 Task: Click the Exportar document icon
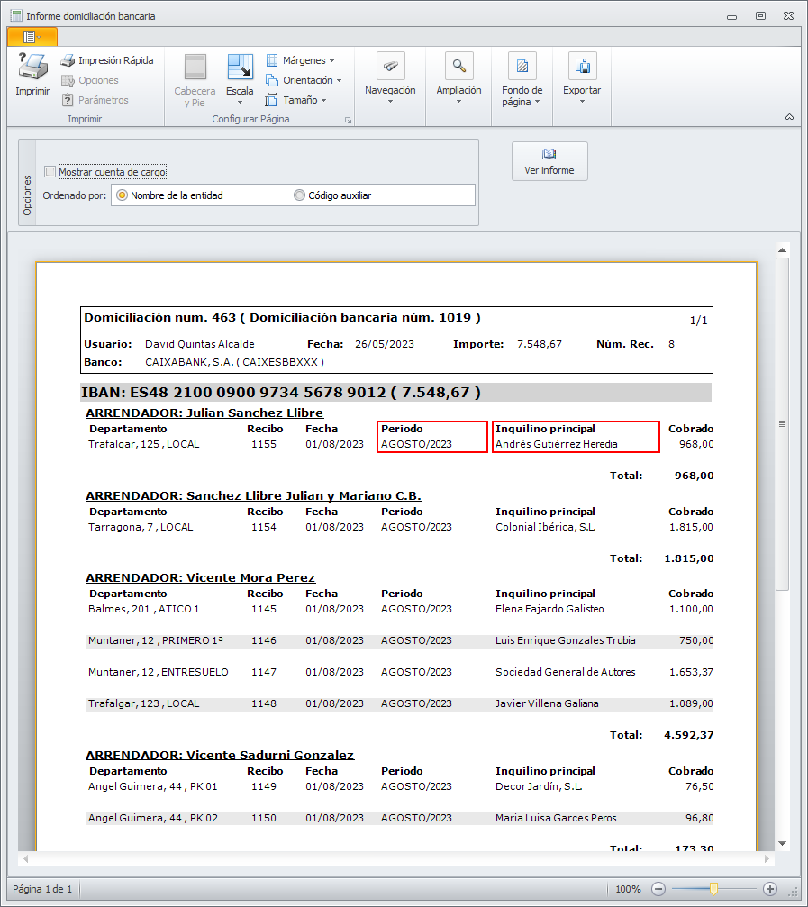tap(582, 67)
